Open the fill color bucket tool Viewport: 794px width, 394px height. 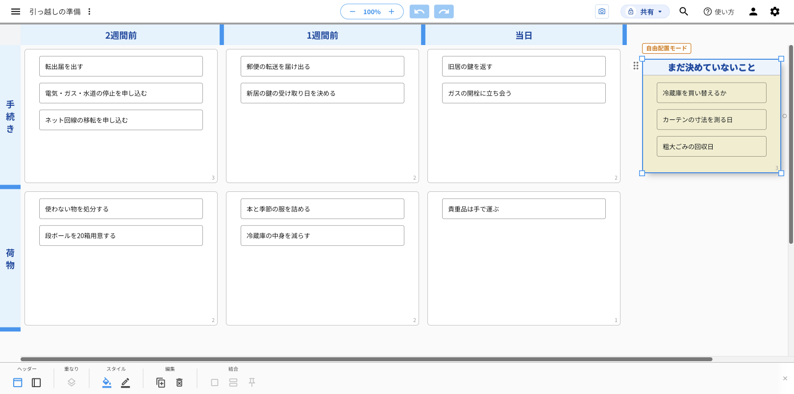point(107,382)
